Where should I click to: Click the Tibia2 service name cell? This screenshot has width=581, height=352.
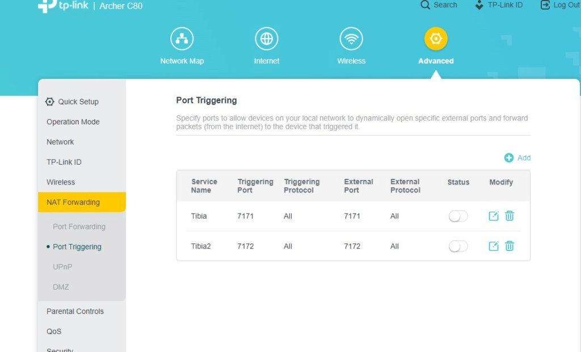point(201,246)
